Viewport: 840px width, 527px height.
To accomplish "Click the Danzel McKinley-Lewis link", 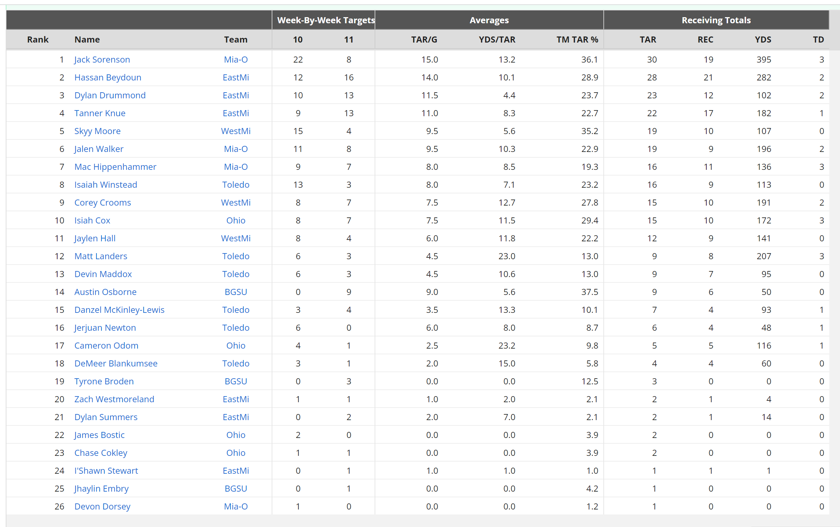I will pyautogui.click(x=119, y=310).
